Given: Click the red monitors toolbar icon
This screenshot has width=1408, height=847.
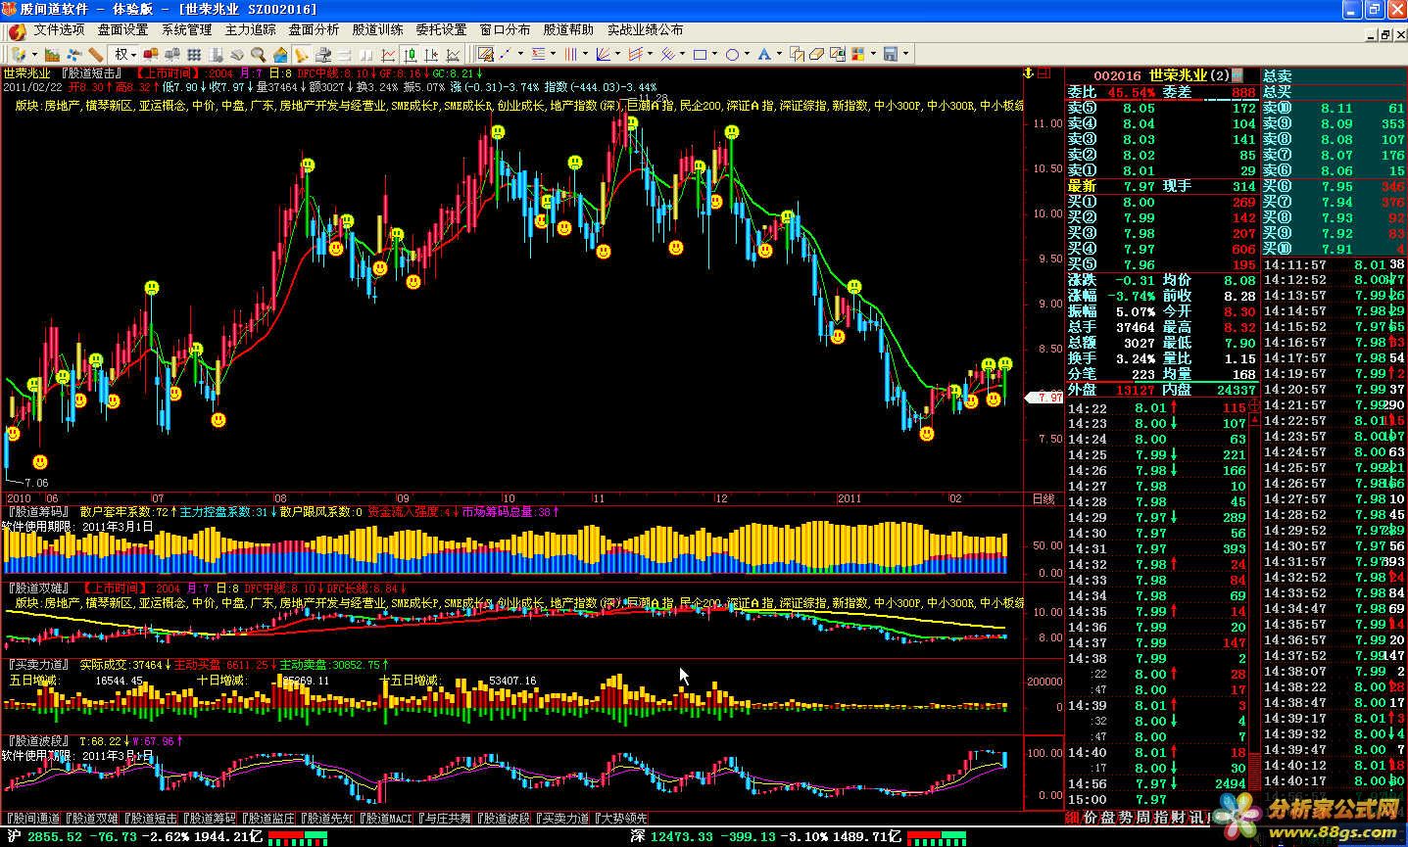Looking at the screenshot, I should coord(151,55).
